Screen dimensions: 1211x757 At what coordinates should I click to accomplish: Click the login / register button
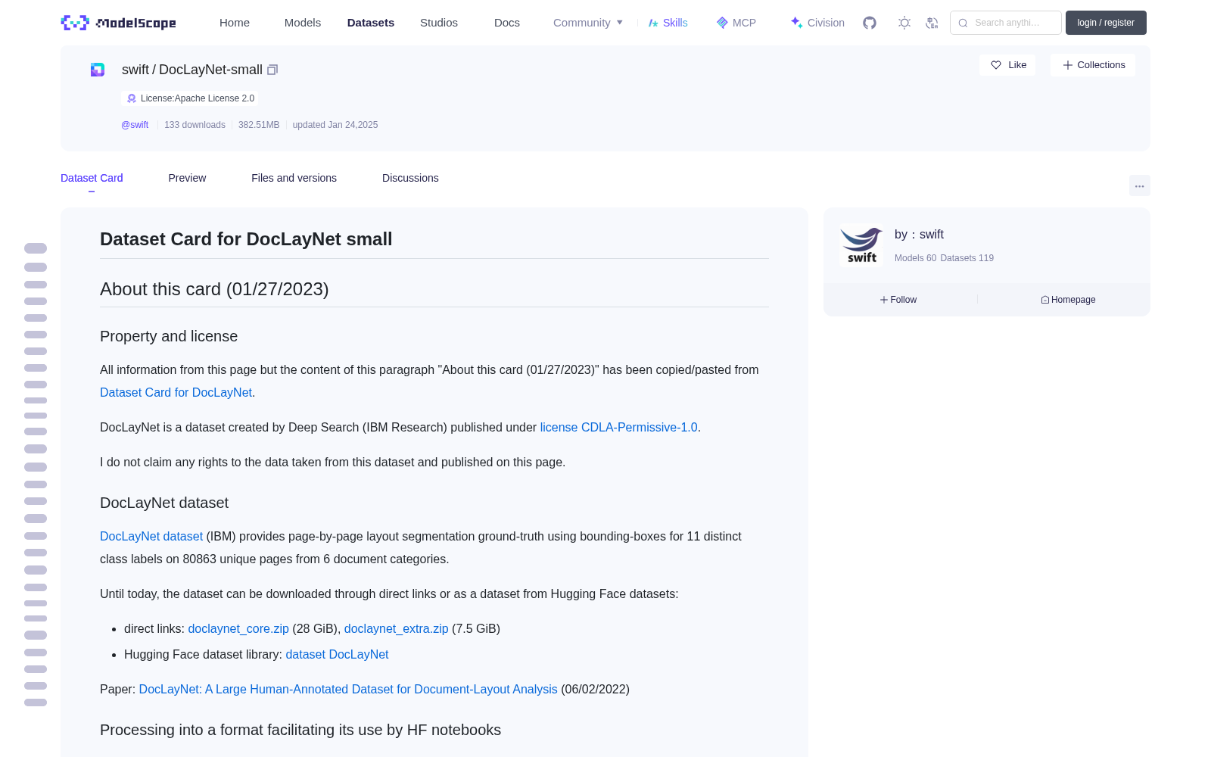click(x=1106, y=23)
